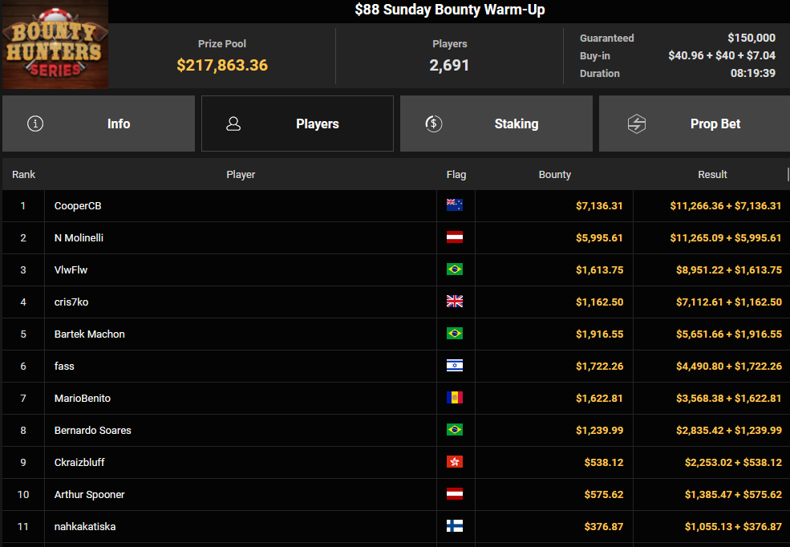The height and width of the screenshot is (547, 790).
Task: Click the Bounty Hunters Series logo
Action: pyautogui.click(x=55, y=45)
